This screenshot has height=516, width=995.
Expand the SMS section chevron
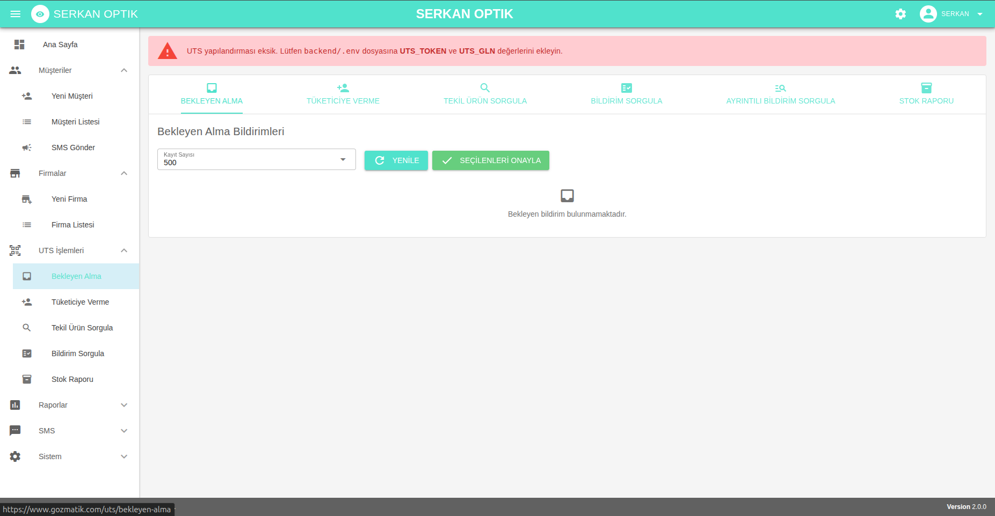pos(124,431)
